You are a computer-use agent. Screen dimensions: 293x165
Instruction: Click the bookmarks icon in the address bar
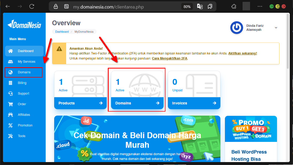pyautogui.click(x=210, y=7)
